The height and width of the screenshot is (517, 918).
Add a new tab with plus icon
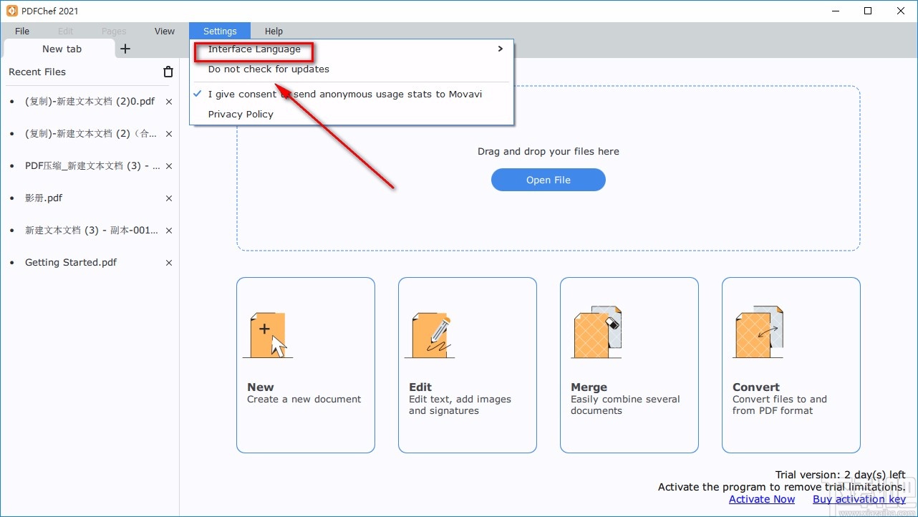(x=125, y=49)
